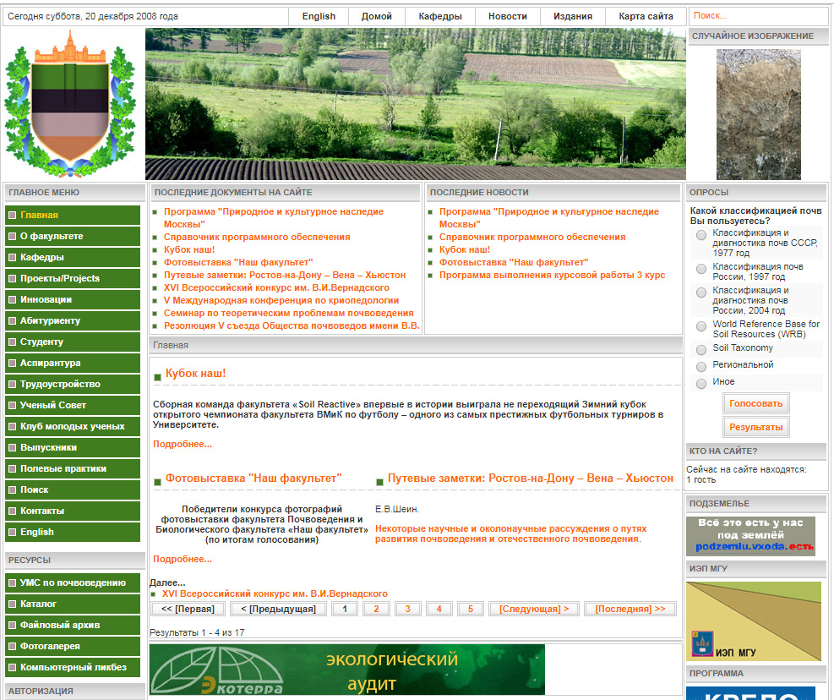
Task: Select 'World Reference Base for Soil Resources' option
Action: coord(701,325)
